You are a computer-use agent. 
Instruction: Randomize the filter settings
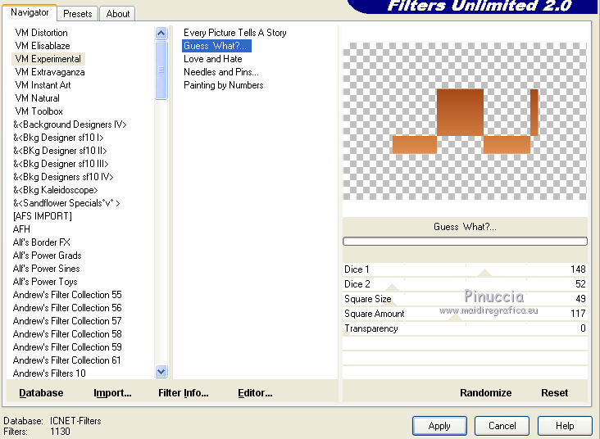(485, 393)
